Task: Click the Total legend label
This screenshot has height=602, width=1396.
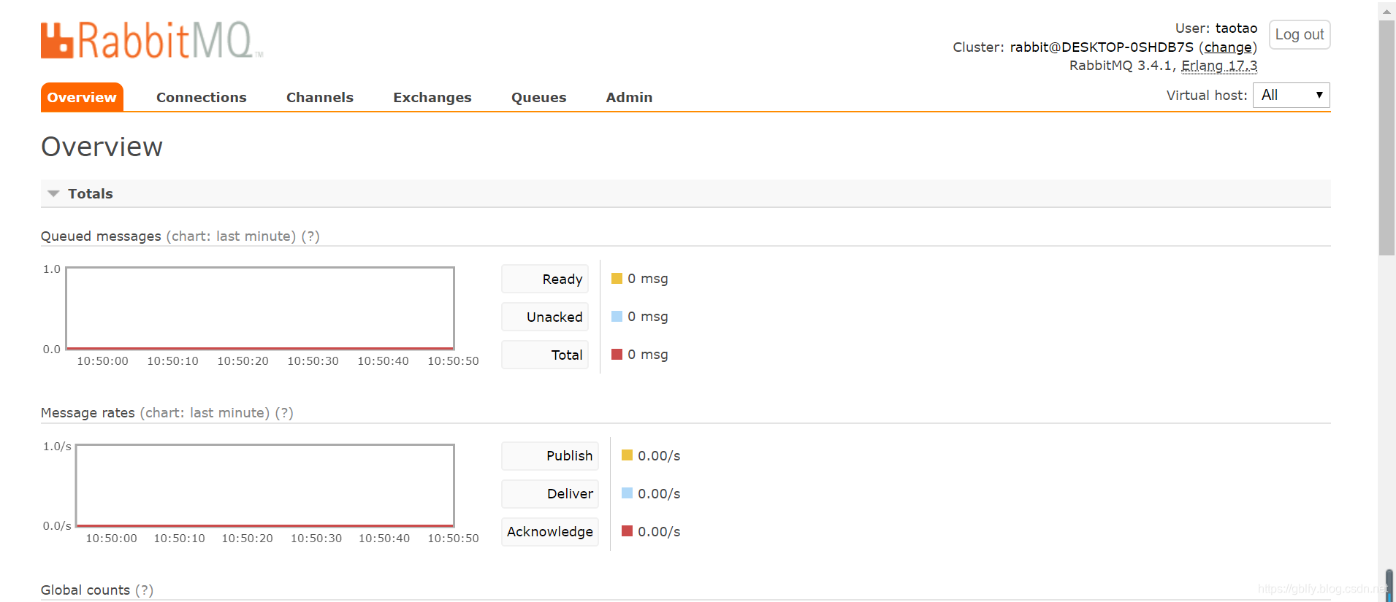Action: (545, 355)
